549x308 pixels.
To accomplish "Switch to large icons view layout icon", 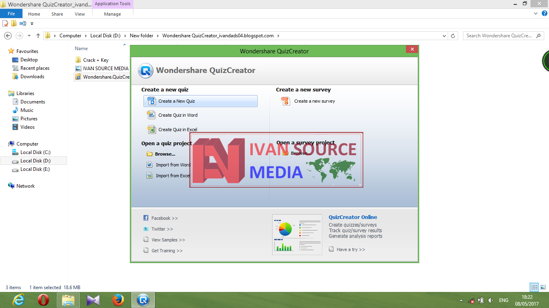I will [x=543, y=287].
